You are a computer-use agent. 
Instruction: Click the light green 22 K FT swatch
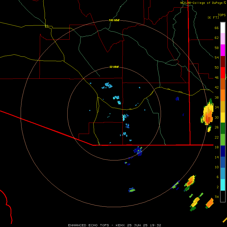223,140
